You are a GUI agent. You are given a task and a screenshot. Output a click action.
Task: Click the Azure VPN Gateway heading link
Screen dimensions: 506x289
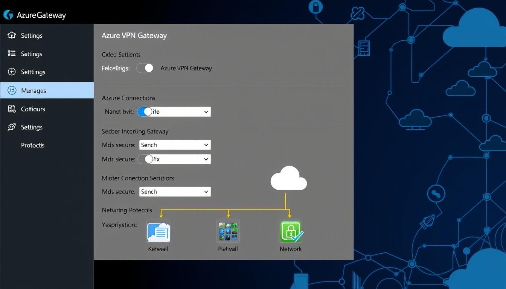pos(134,35)
